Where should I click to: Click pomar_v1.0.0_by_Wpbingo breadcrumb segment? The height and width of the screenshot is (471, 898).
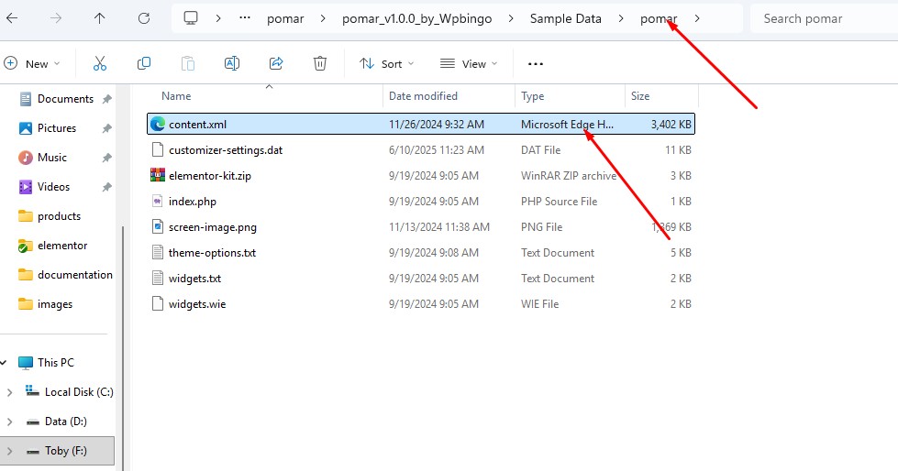pos(417,19)
